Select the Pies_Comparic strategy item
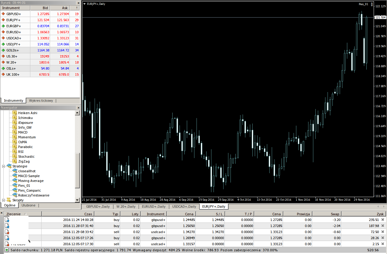Image resolution: width=387 pixels, height=254 pixels. (29, 190)
